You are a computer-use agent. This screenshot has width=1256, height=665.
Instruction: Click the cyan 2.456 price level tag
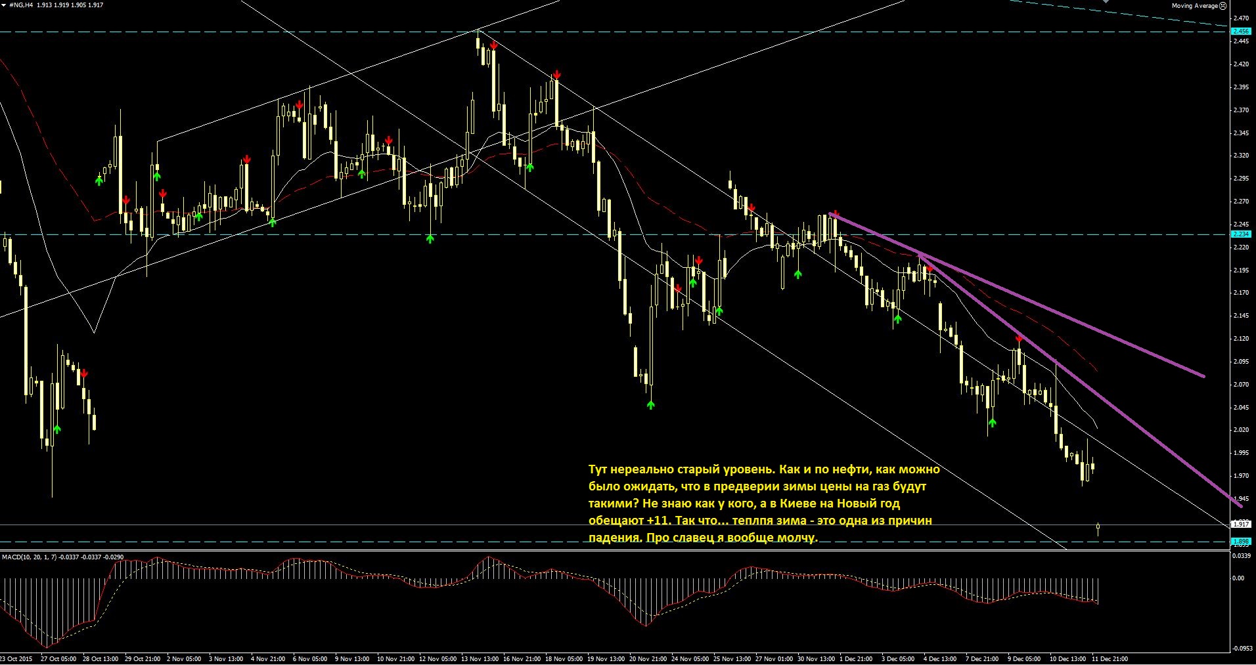click(x=1241, y=32)
